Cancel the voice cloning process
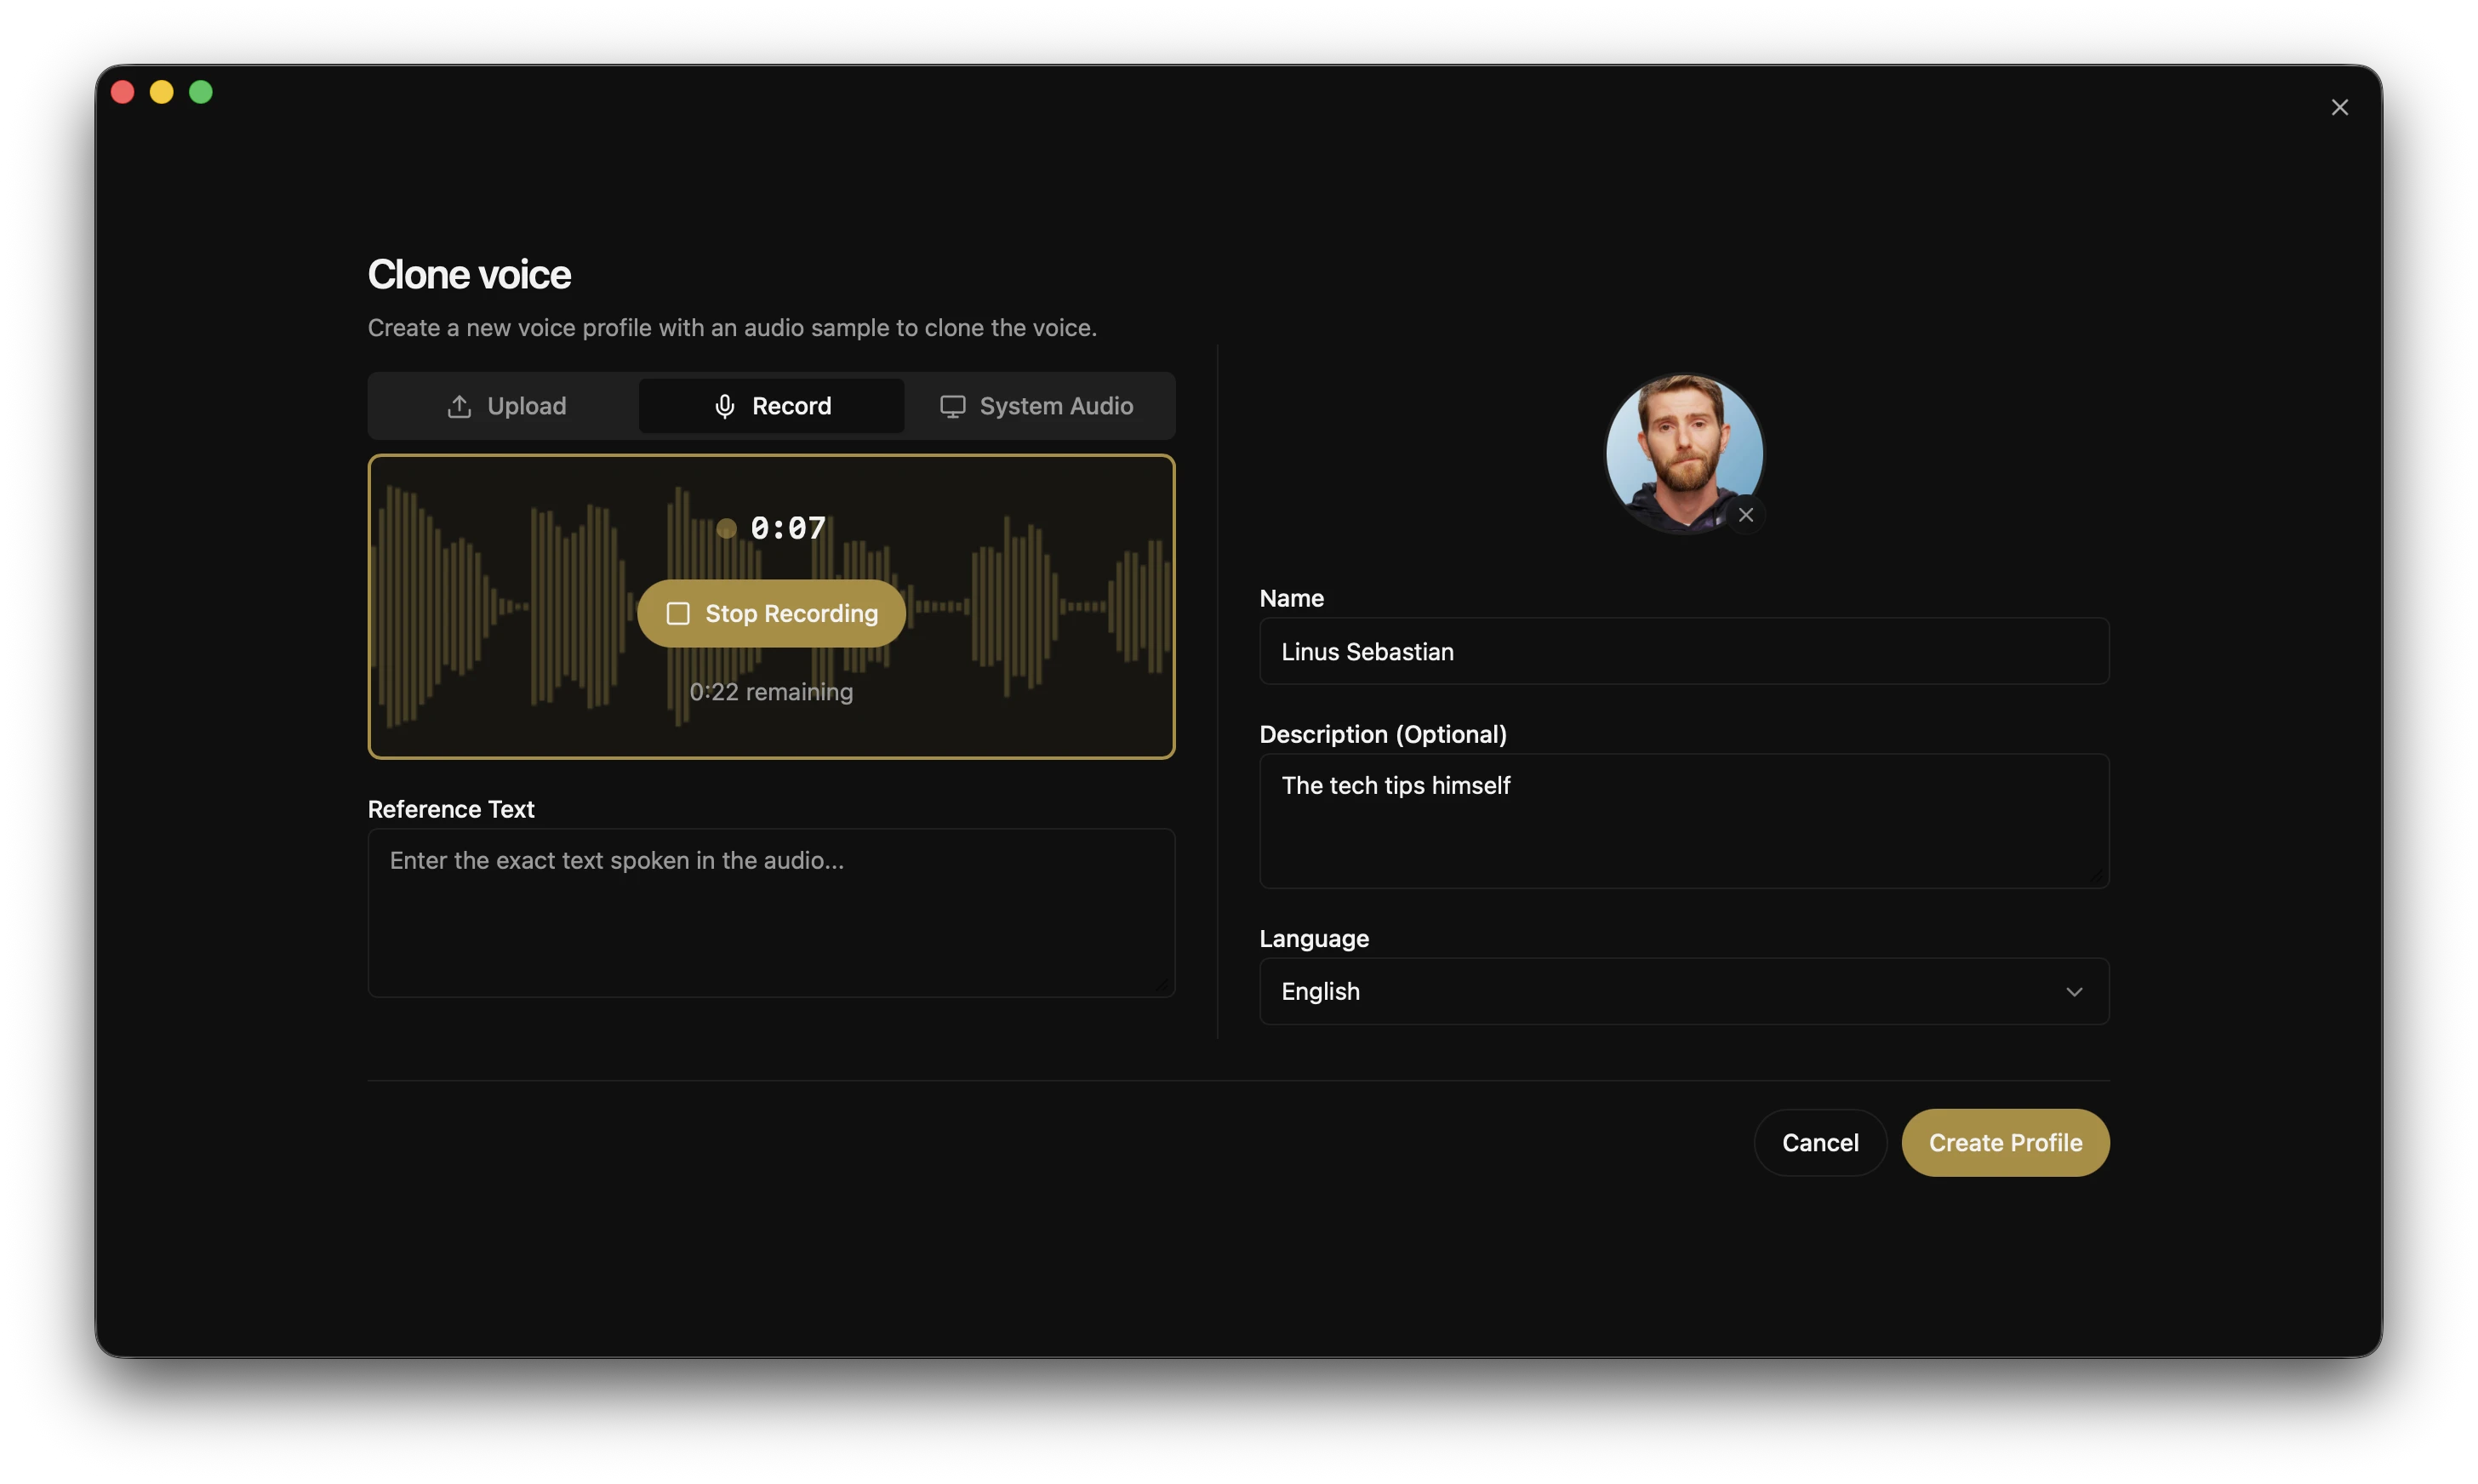 point(1819,1142)
